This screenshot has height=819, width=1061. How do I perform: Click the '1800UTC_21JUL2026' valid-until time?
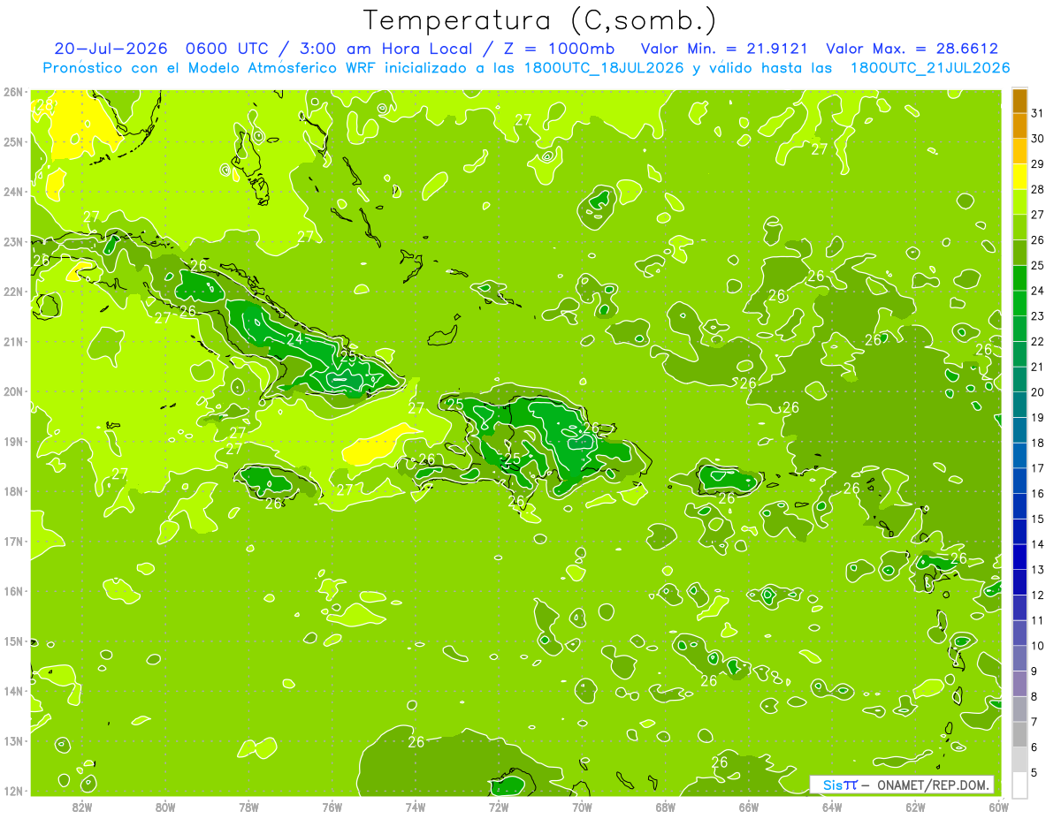930,68
